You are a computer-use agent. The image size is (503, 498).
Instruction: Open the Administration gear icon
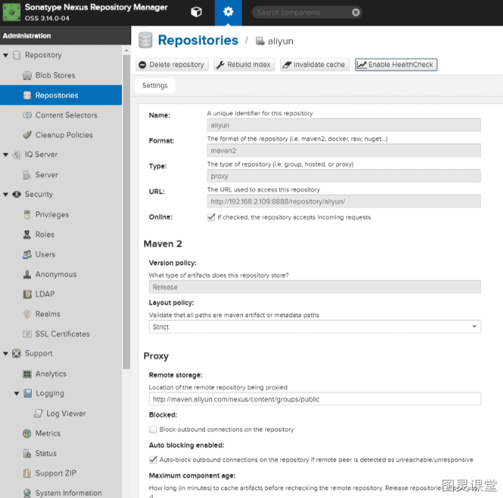tap(228, 12)
